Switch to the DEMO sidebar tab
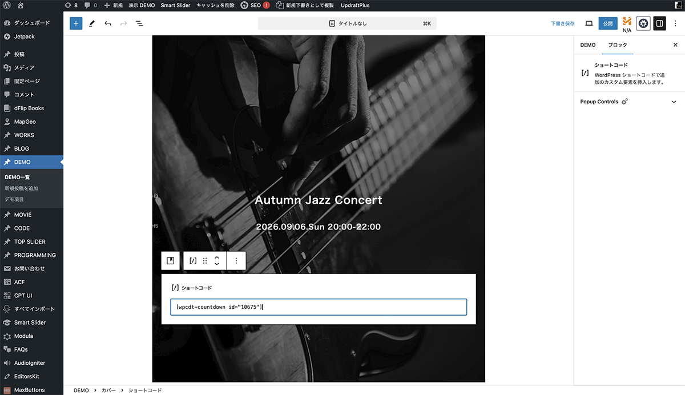This screenshot has width=685, height=395. (587, 45)
